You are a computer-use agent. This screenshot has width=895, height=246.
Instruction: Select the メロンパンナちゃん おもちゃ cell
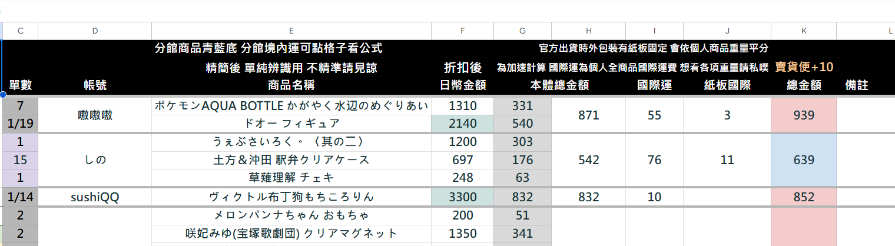291,216
